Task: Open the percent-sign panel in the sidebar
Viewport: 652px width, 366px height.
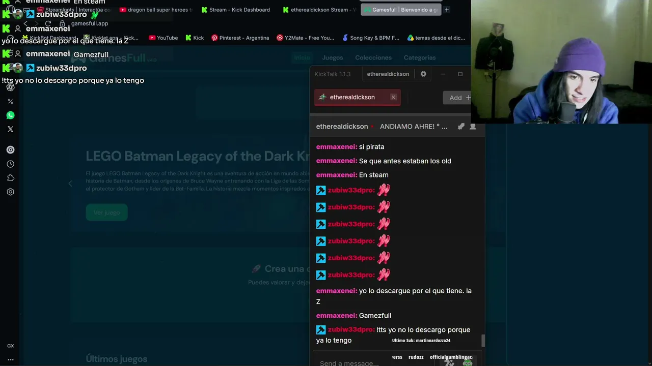Action: point(10,101)
